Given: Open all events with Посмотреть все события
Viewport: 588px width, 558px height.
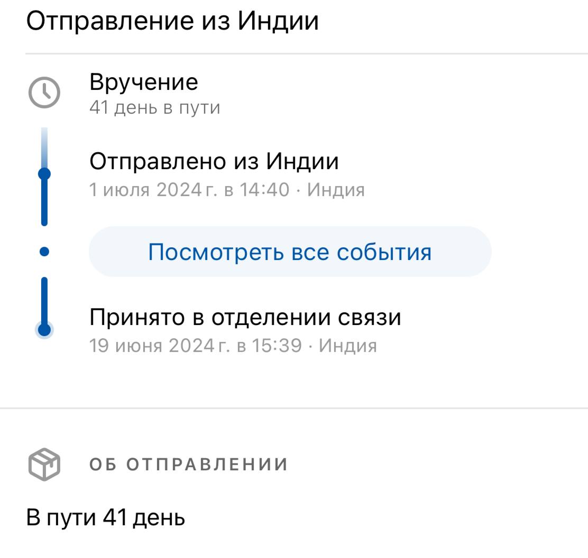Looking at the screenshot, I should click(290, 252).
